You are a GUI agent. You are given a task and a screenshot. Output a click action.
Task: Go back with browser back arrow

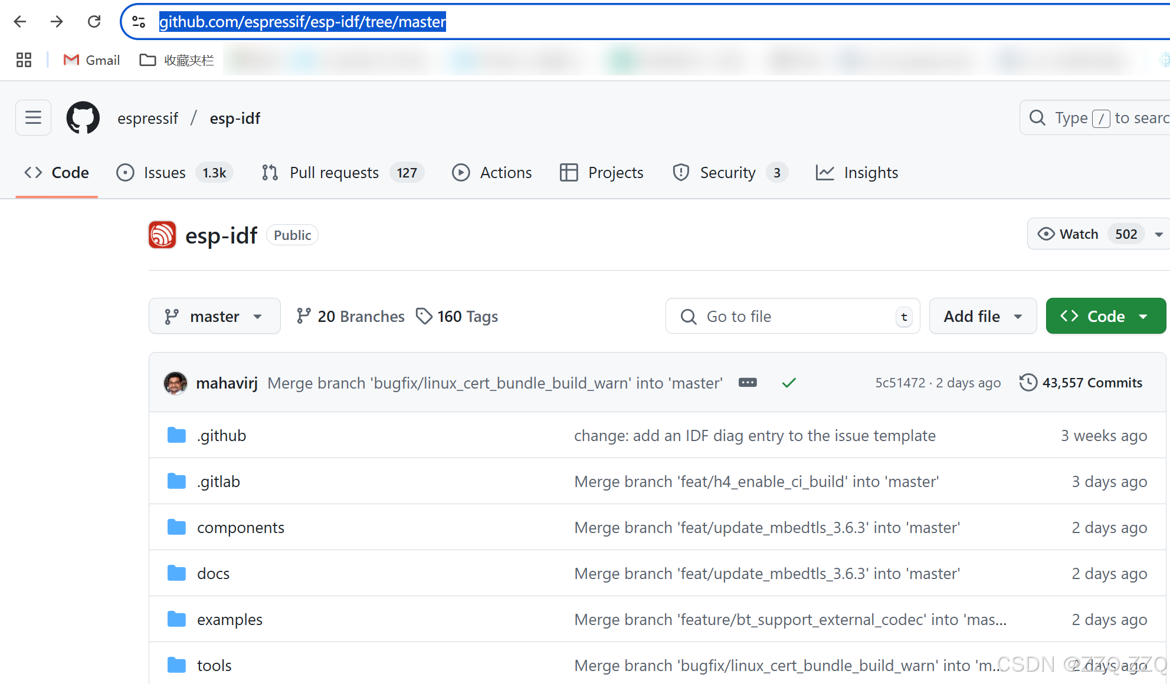[20, 22]
